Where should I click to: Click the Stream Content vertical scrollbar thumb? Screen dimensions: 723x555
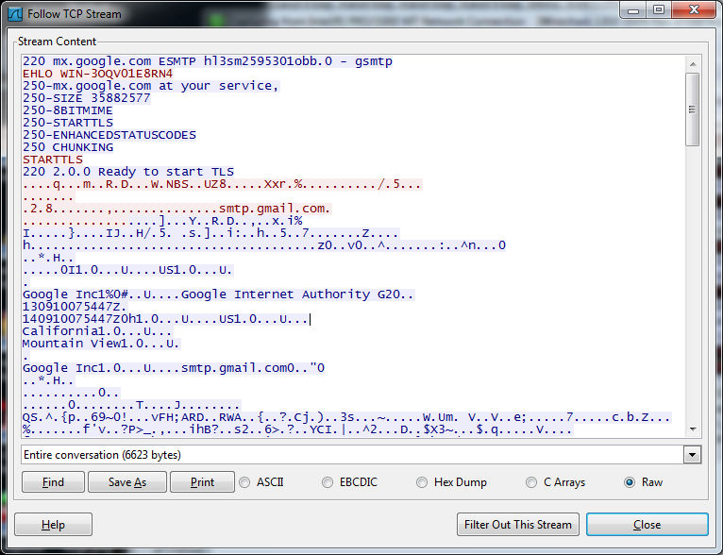(693, 109)
